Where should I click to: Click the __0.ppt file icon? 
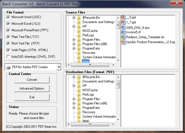point(123,18)
